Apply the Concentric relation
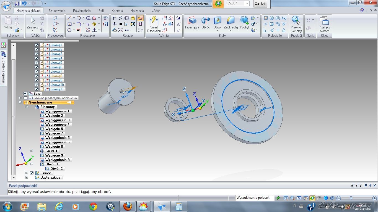This screenshot has height=212, width=378. (127, 18)
